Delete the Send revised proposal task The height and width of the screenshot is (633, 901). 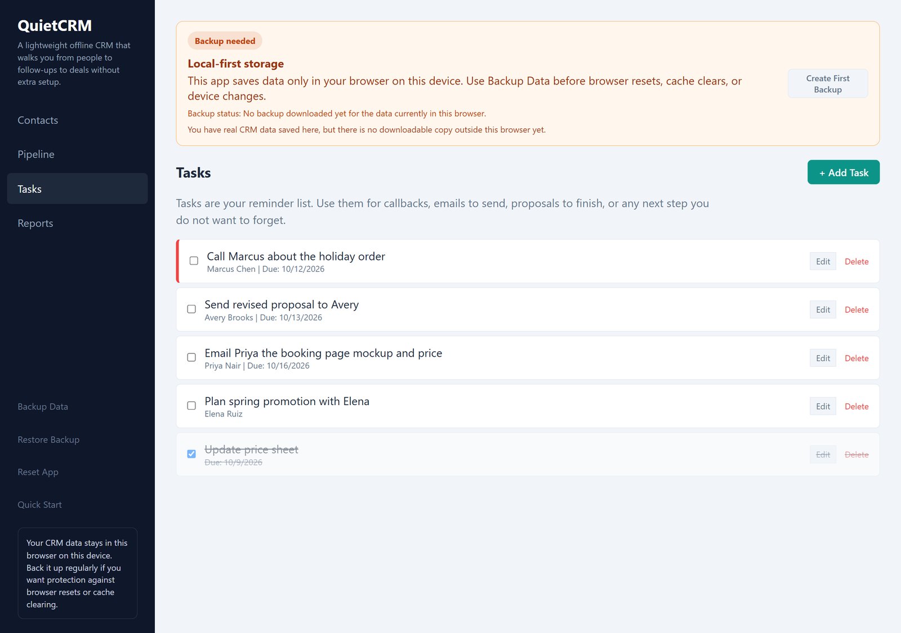coord(857,310)
